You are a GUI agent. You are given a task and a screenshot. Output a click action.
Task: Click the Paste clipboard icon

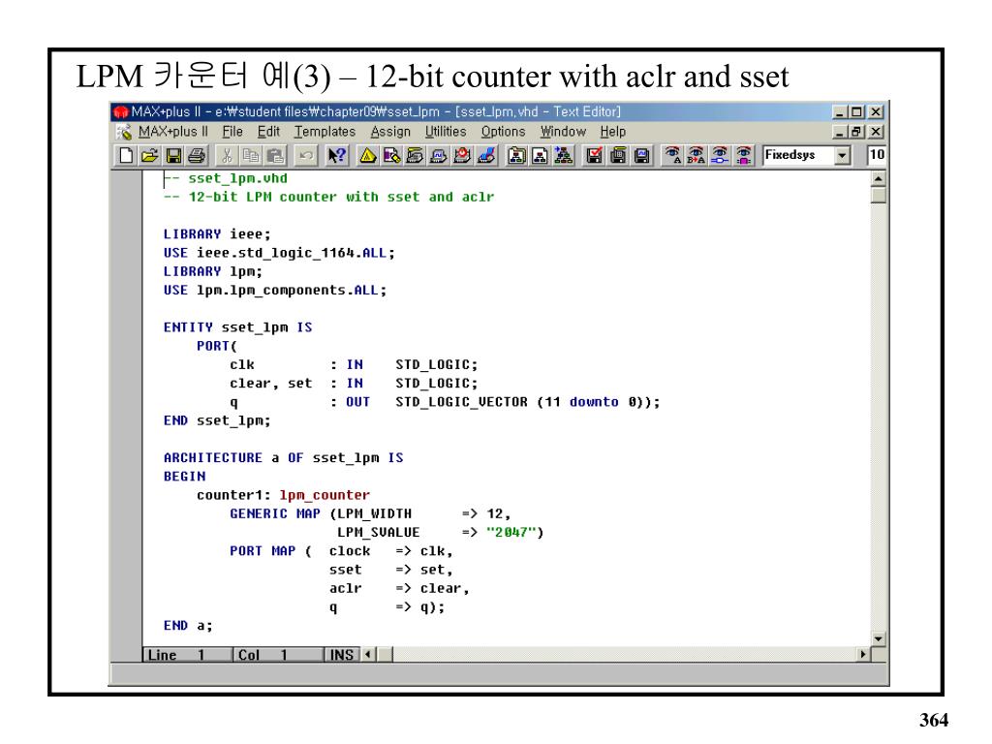pos(275,155)
